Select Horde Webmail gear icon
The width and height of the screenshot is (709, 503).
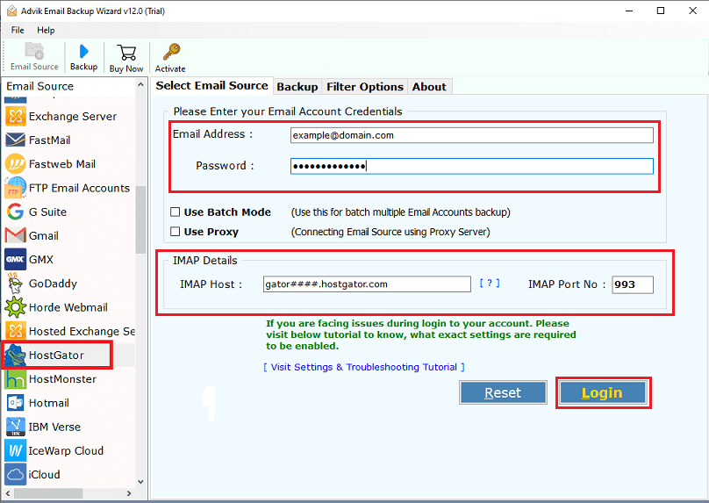coord(16,307)
